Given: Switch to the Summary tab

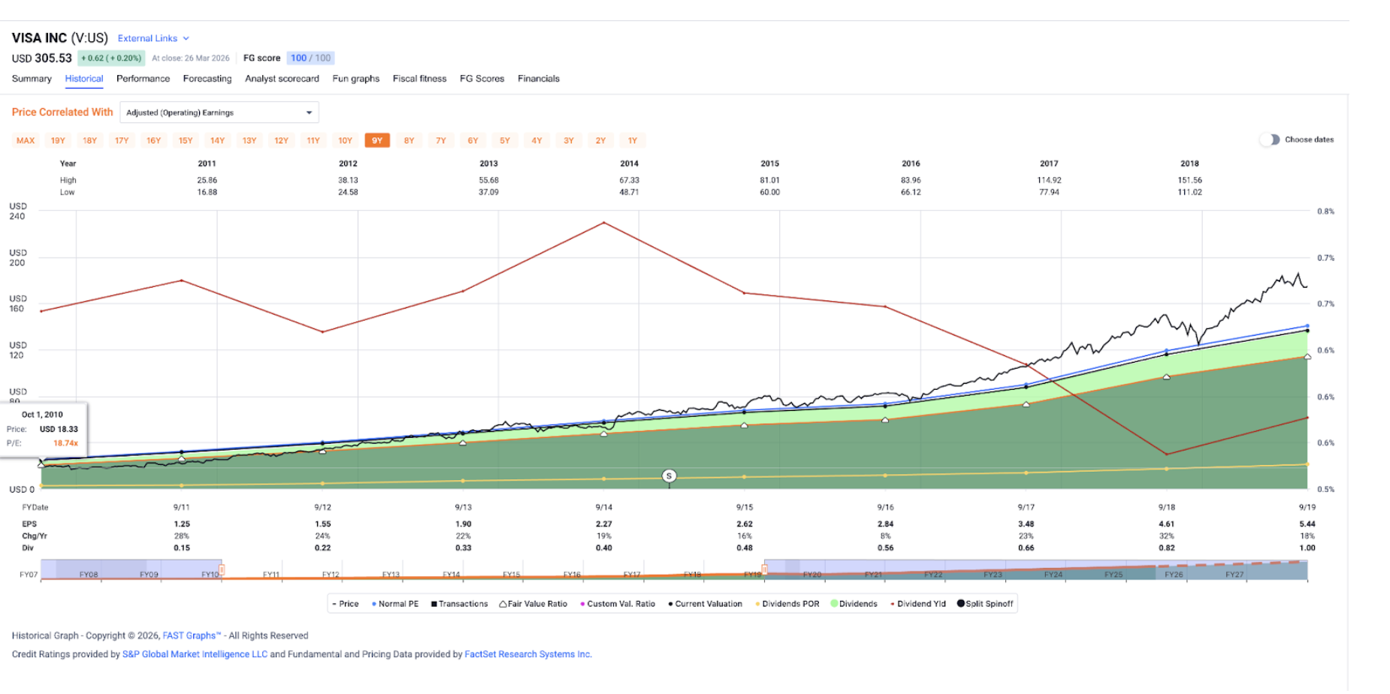Looking at the screenshot, I should 32,79.
